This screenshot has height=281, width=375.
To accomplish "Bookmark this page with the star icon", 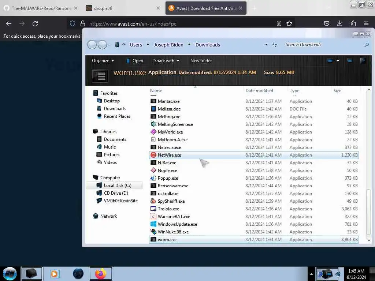I will pos(289,23).
